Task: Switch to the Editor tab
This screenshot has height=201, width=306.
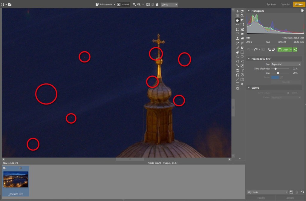Action: tap(299, 4)
